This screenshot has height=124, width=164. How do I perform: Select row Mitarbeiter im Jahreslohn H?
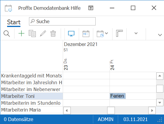(31, 82)
